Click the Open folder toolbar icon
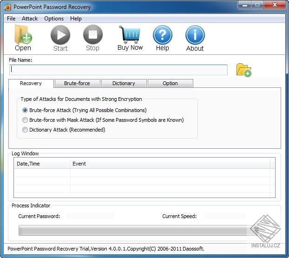 [x=23, y=38]
